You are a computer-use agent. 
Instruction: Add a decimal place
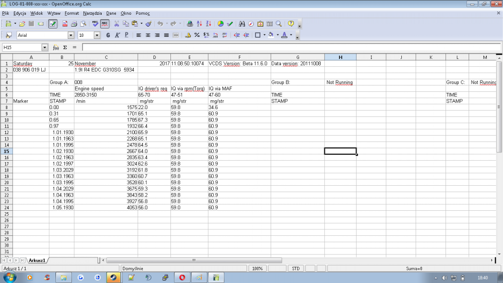click(215, 35)
